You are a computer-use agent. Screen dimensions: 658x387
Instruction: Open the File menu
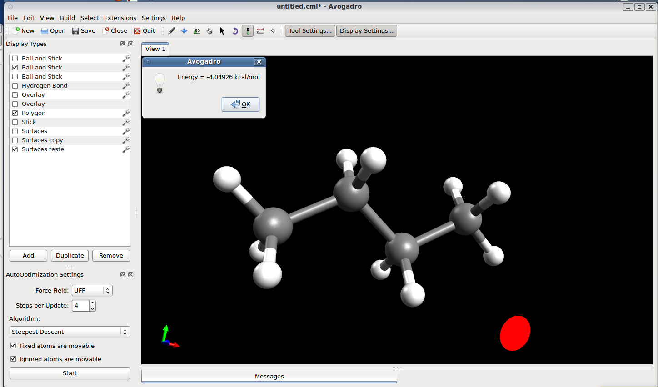tap(13, 18)
